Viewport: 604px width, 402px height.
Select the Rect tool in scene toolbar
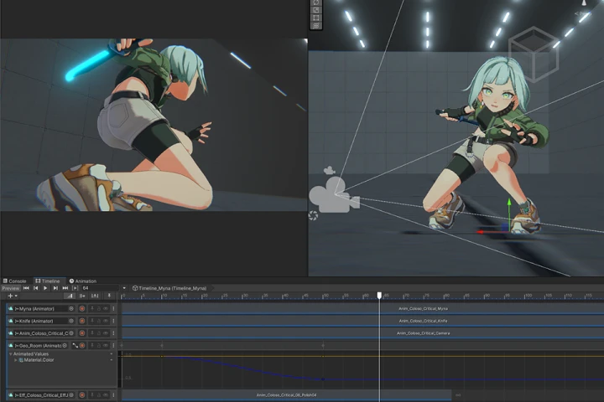[x=316, y=18]
